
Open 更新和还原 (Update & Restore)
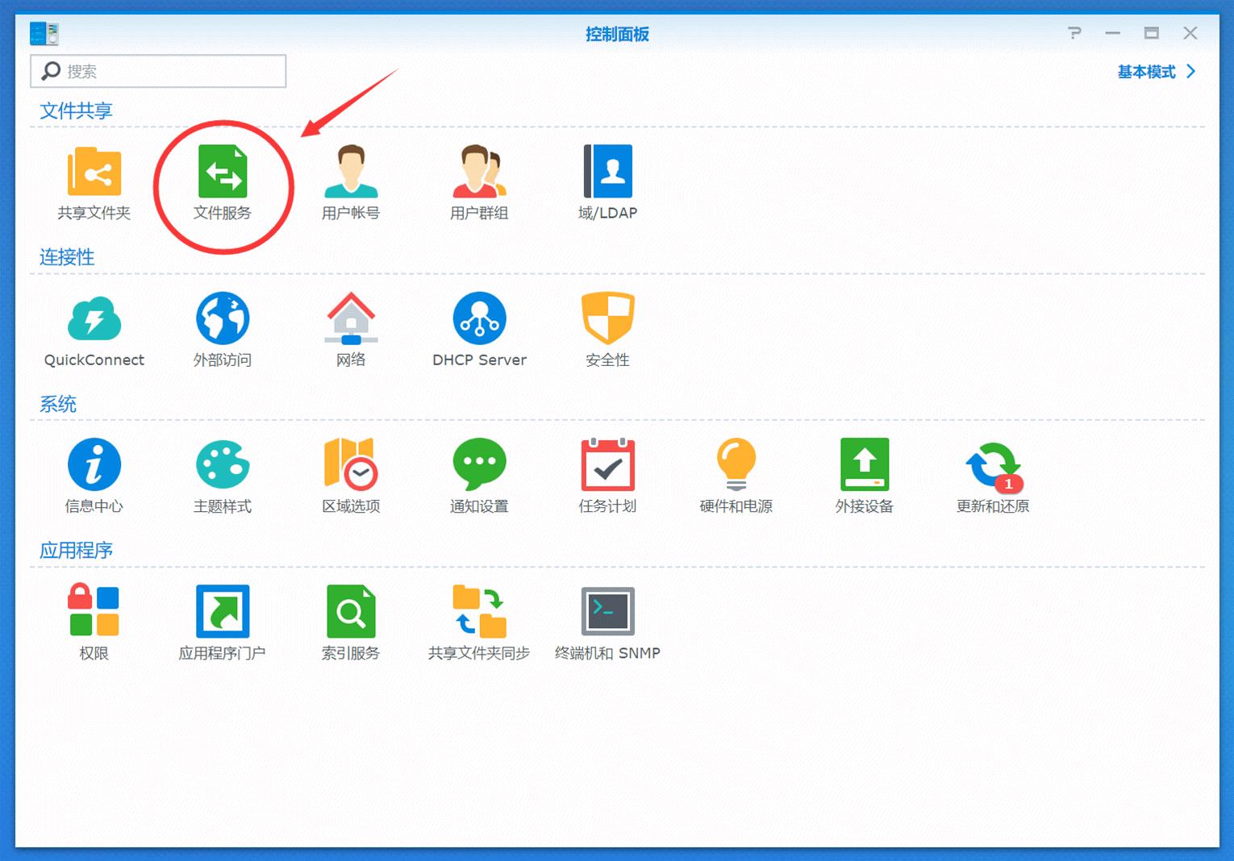(x=994, y=466)
